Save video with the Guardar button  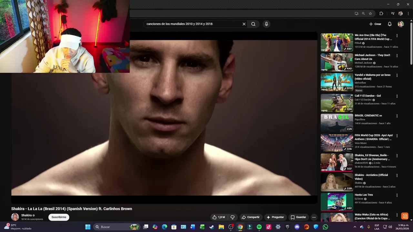click(298, 217)
